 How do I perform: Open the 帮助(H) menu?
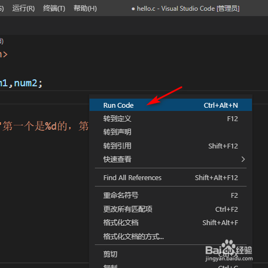pyautogui.click(x=85, y=9)
